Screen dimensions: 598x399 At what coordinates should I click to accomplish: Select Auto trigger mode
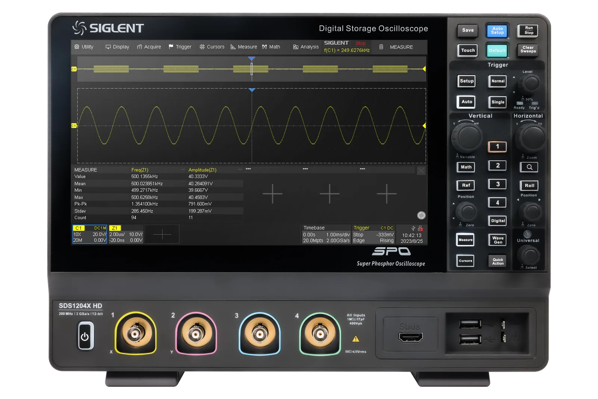point(466,102)
